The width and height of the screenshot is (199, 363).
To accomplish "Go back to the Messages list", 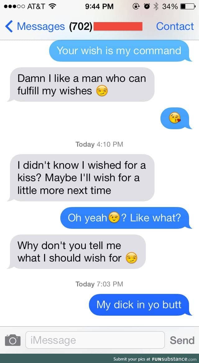I will 41,26.
